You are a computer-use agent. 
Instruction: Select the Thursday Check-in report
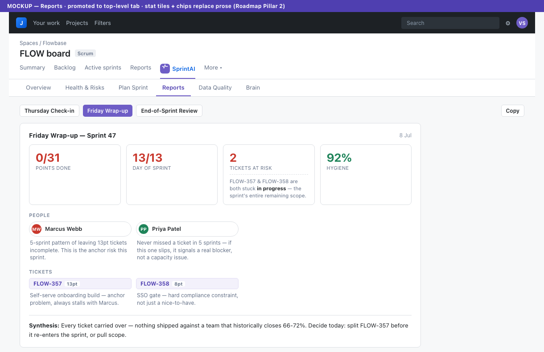pos(49,111)
